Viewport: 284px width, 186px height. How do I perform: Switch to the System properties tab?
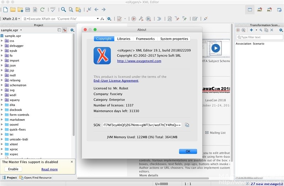174,39
